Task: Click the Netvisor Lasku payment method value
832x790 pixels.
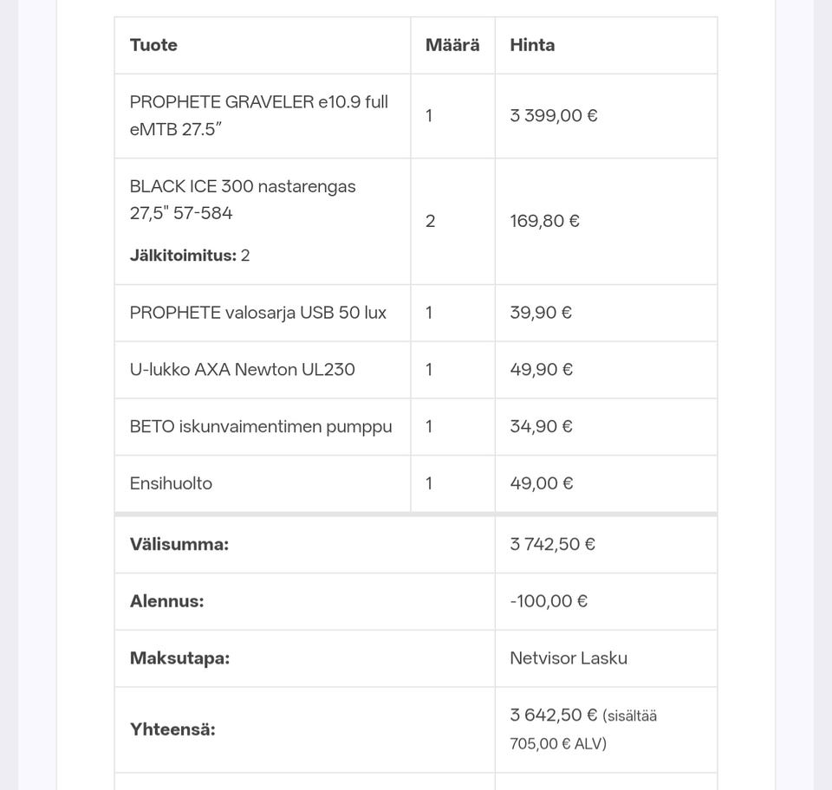Action: pyautogui.click(x=569, y=658)
